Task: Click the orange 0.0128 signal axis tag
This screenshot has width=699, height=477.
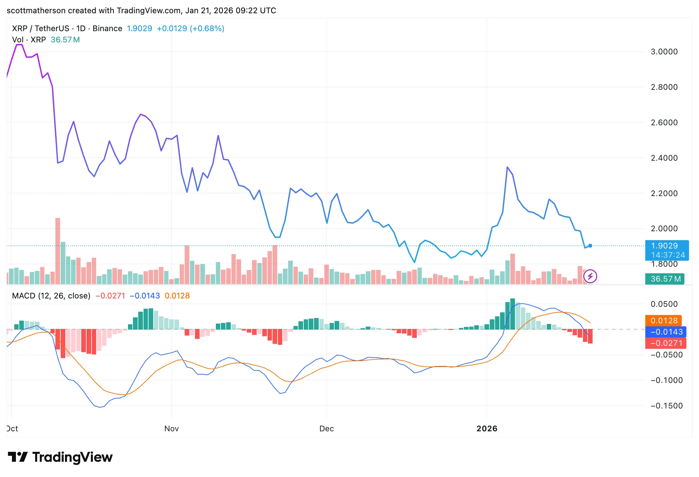Action: pyautogui.click(x=664, y=321)
